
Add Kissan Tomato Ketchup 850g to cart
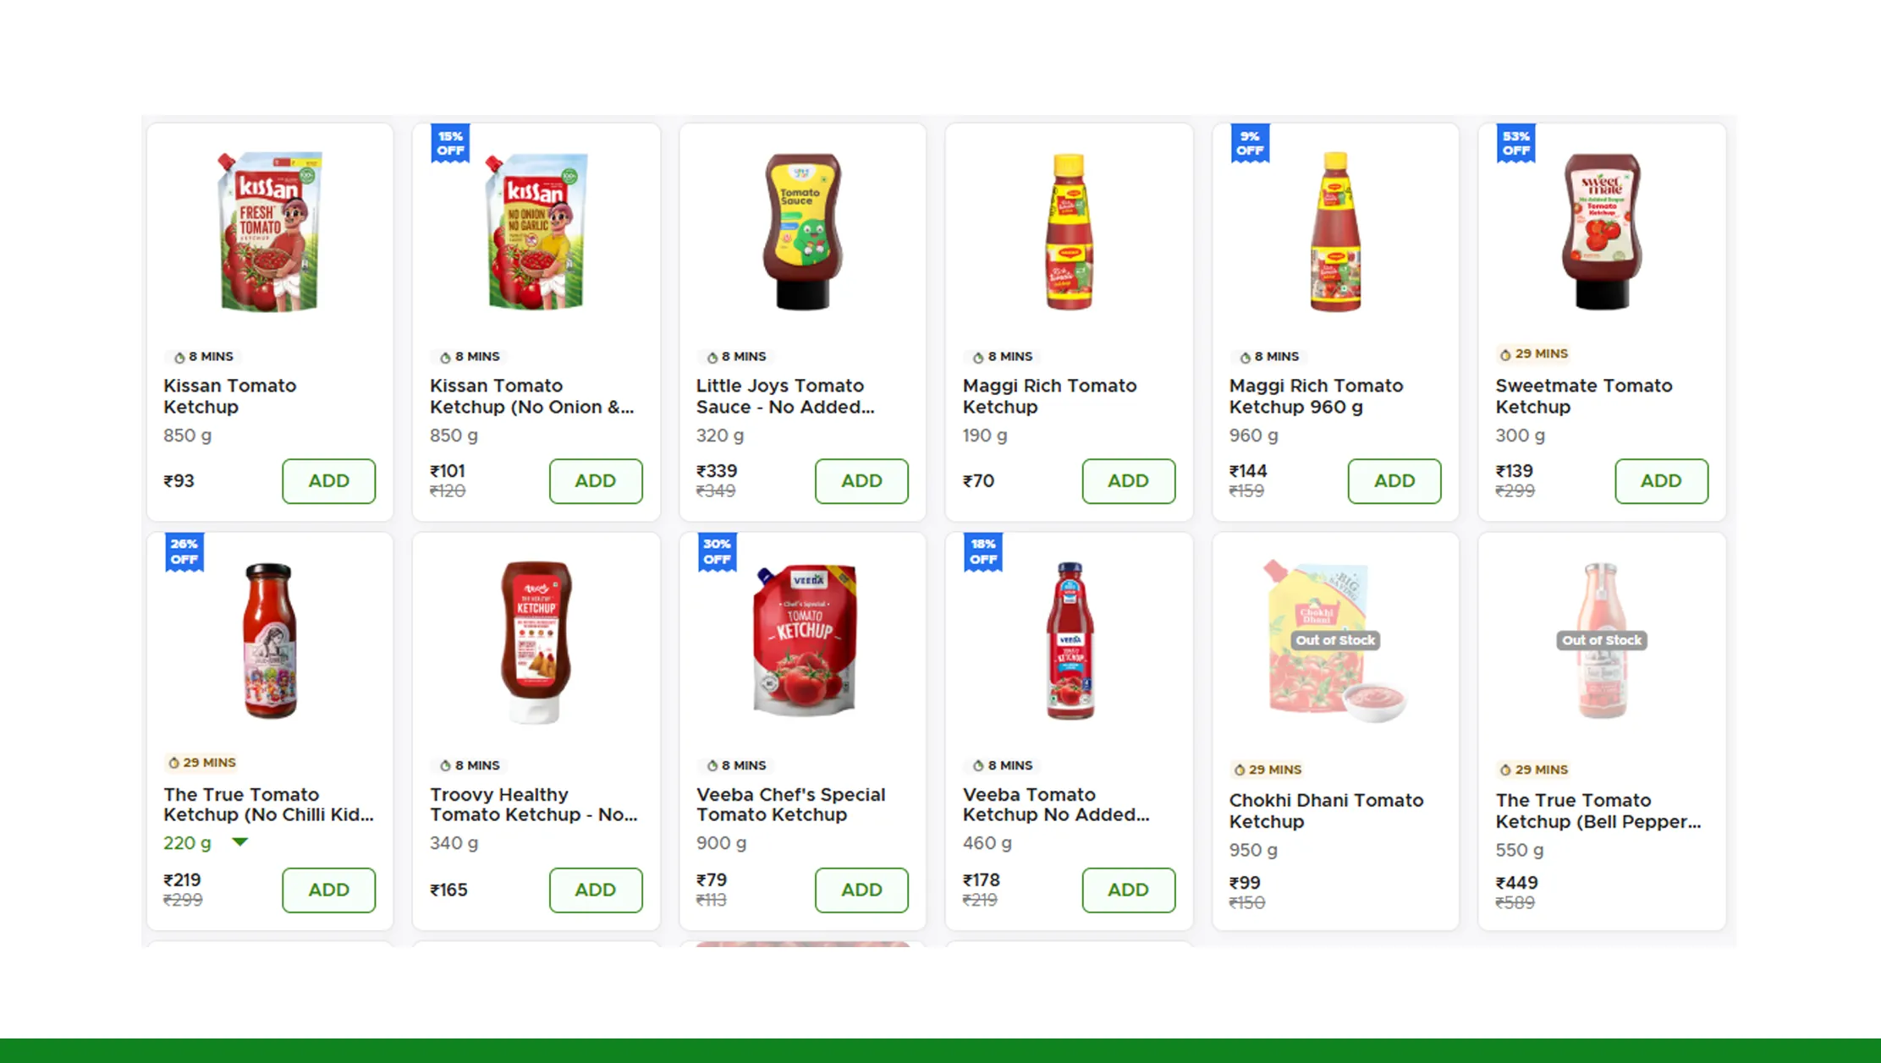pos(328,480)
